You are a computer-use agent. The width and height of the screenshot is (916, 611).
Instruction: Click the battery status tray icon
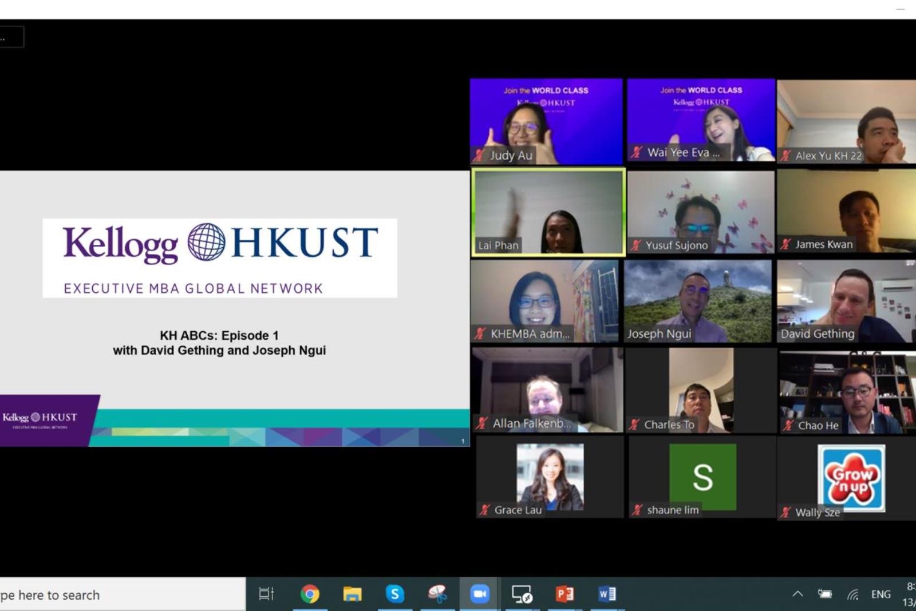point(825,594)
